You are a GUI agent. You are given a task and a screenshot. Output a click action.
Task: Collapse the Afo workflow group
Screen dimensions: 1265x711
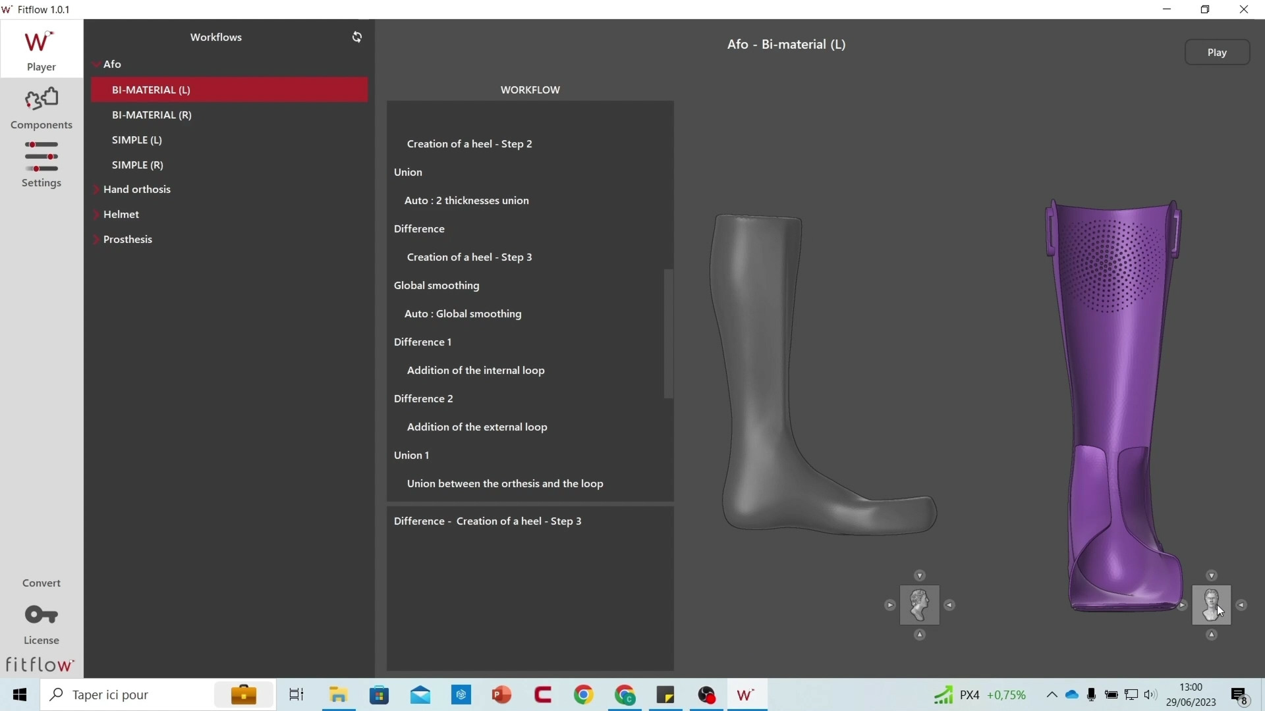96,65
